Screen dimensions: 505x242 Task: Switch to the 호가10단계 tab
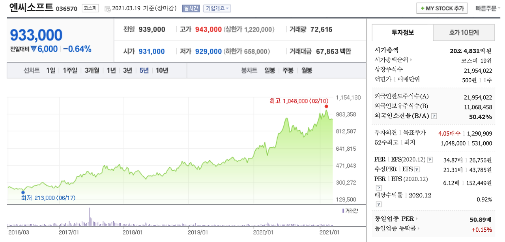click(464, 33)
